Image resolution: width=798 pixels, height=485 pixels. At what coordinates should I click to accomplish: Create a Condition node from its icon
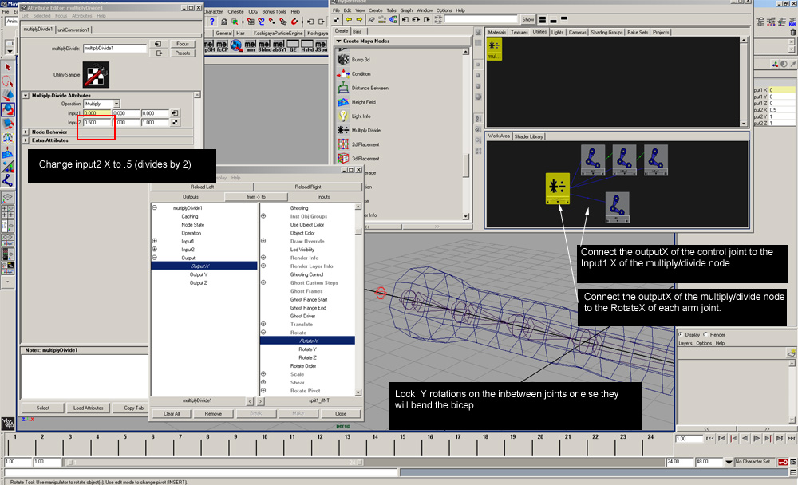(343, 74)
